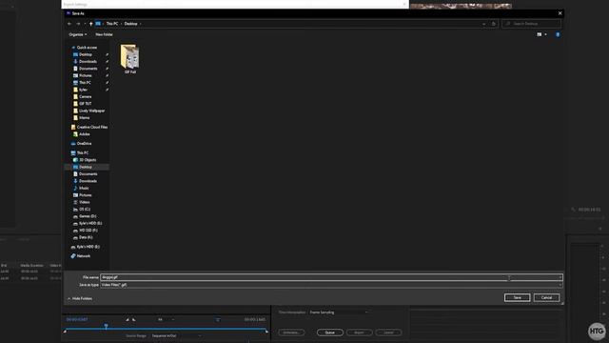Create a New folder
The image size is (609, 343).
(x=104, y=34)
